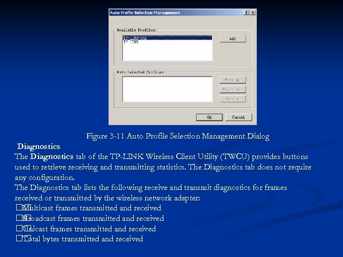Click the Multicast frames transmitted and received line
This screenshot has height=257, width=343.
pyautogui.click(x=89, y=208)
